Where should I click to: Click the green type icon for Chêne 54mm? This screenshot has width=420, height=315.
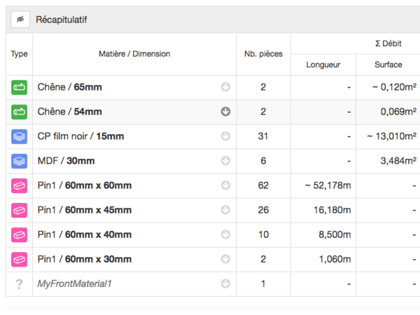tap(19, 112)
